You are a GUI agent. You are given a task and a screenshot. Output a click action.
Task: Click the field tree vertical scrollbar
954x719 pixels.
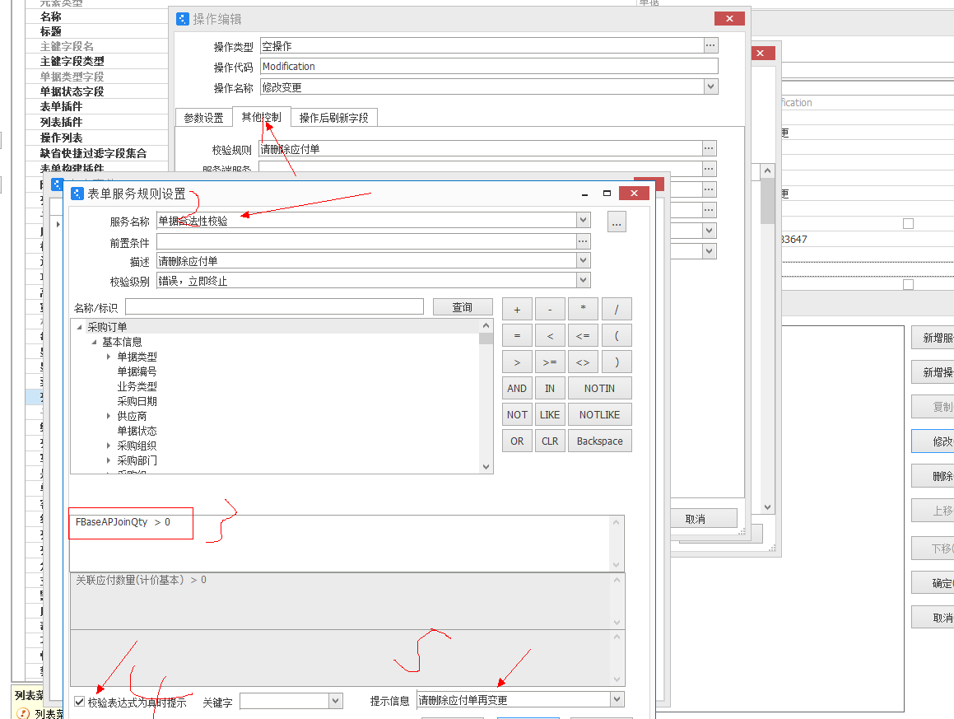pyautogui.click(x=486, y=395)
